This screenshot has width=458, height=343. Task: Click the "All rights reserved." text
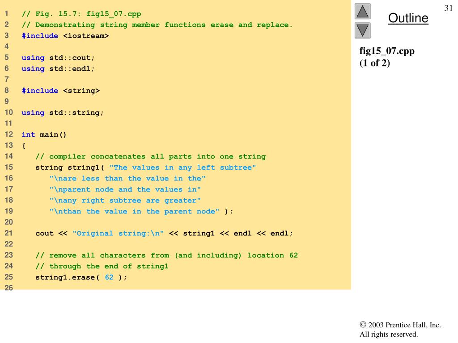tap(389, 334)
